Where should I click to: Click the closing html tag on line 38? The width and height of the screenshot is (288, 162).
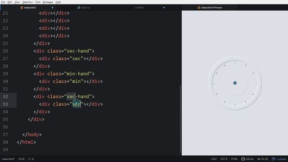[x=26, y=142]
